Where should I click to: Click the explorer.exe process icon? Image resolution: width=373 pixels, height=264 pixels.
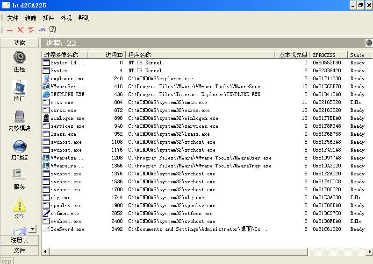click(x=46, y=78)
